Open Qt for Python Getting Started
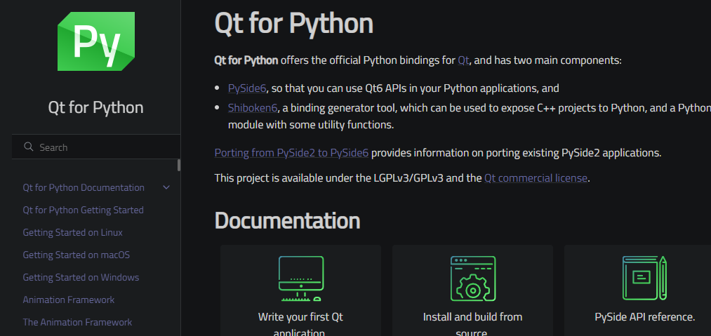The image size is (711, 336). [83, 210]
